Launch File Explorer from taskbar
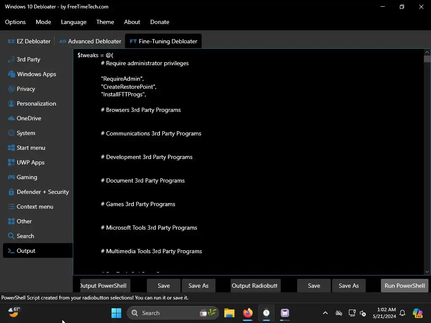Screen dimensions: 431x323 (229, 313)
